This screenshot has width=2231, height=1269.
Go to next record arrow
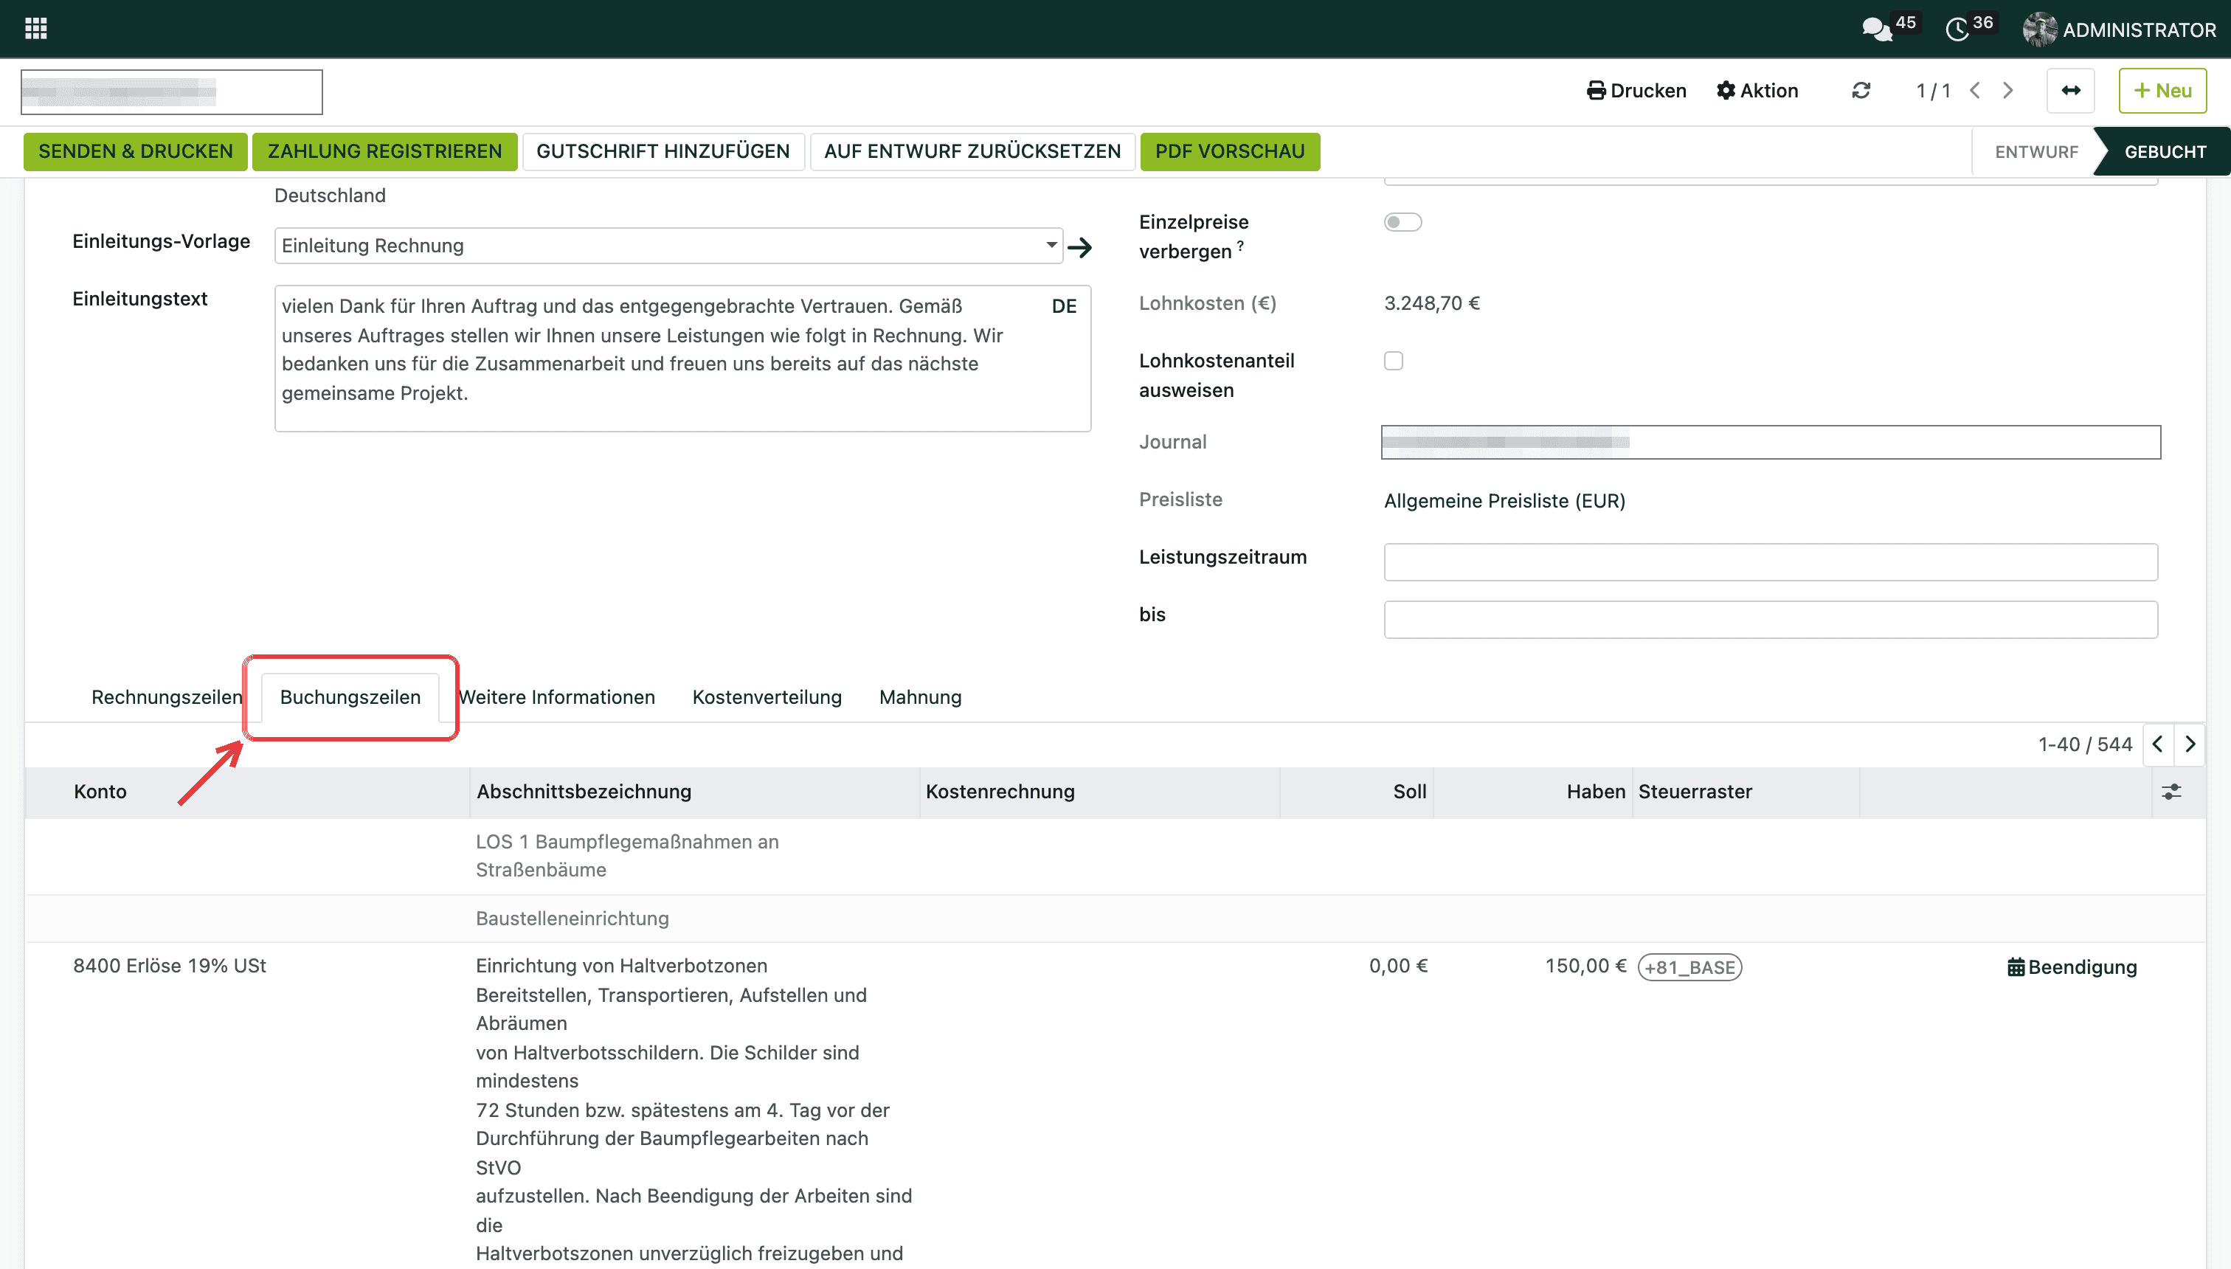2008,91
